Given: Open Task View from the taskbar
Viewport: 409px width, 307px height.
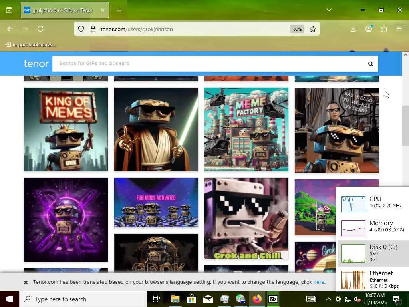Looking at the screenshot, I should pos(156,299).
